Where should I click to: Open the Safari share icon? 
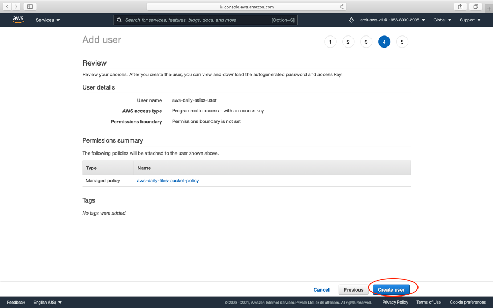(x=460, y=7)
